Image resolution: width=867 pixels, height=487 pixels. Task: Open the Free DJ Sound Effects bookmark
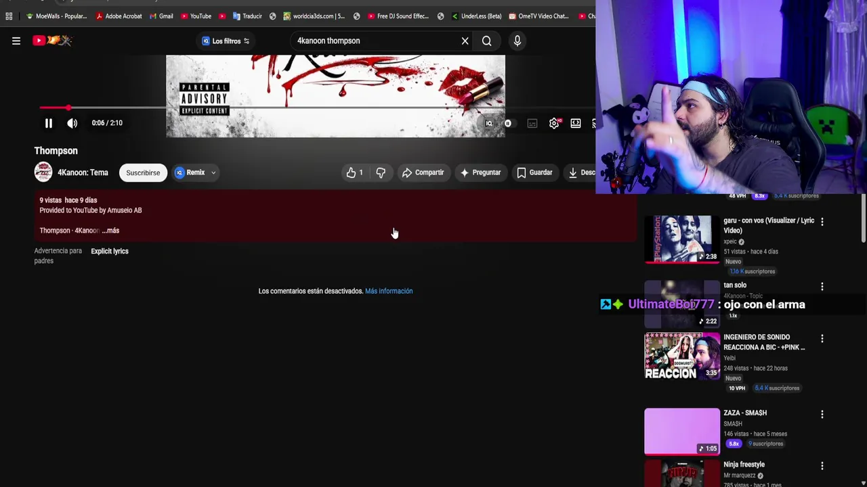[398, 16]
